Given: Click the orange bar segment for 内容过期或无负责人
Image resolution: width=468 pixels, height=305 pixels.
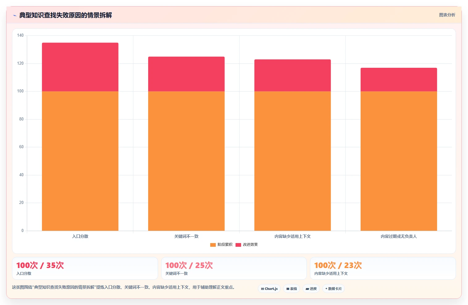Looking at the screenshot, I should (399, 161).
